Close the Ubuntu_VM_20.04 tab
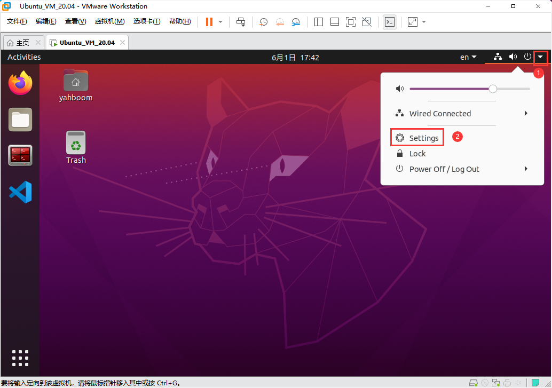 (122, 43)
